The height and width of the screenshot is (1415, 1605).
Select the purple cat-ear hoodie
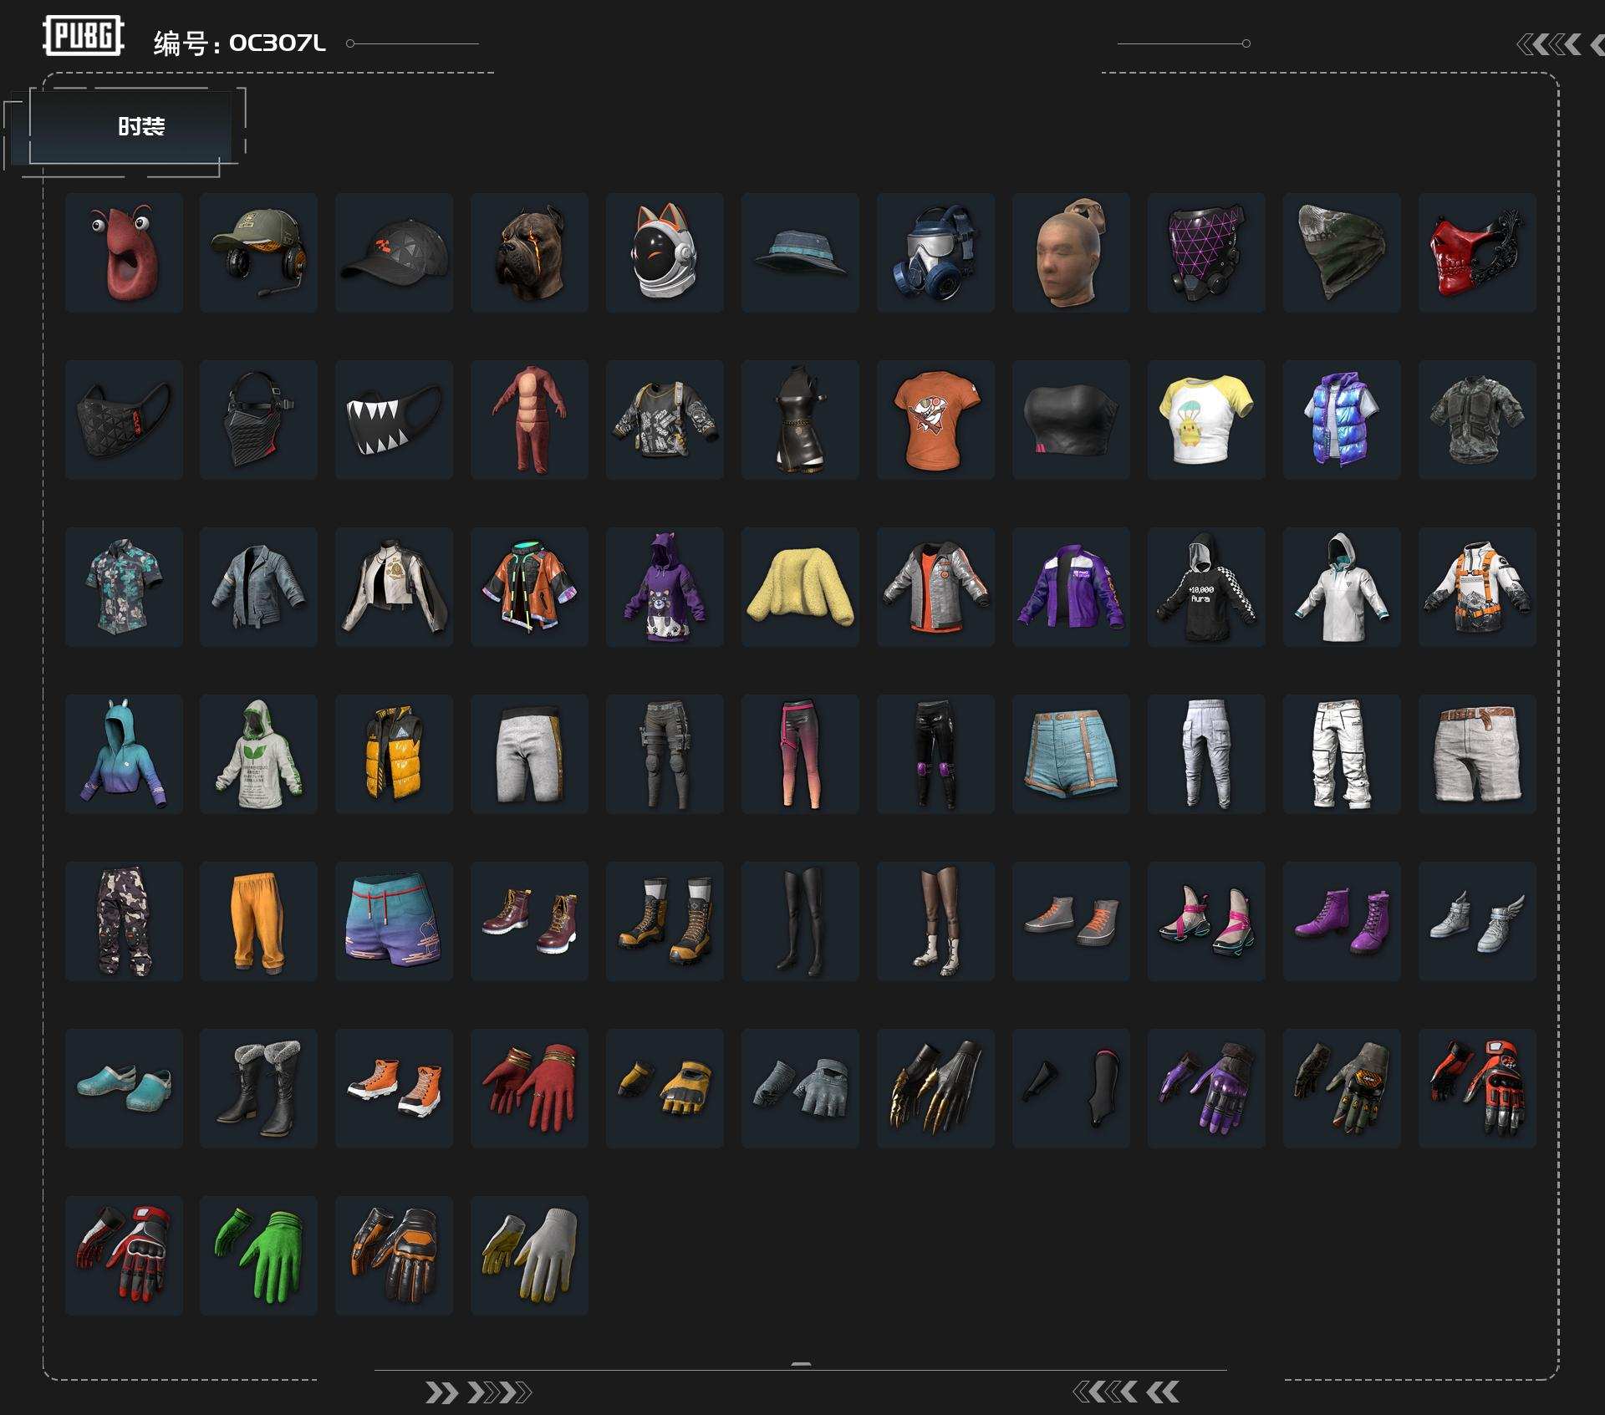pyautogui.click(x=665, y=587)
